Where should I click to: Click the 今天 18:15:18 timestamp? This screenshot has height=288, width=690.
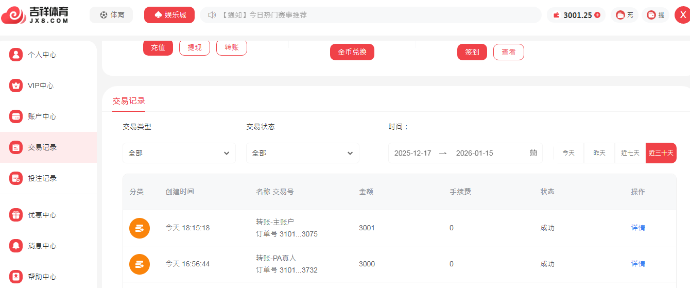[x=187, y=228]
